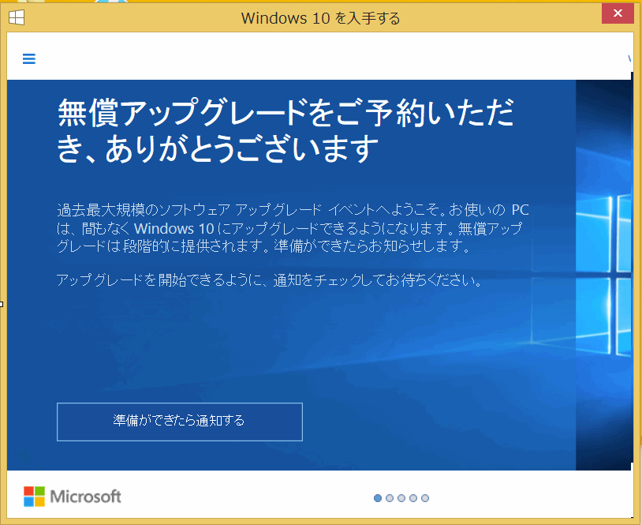
Task: Click the partially visible link at top right
Action: pyautogui.click(x=629, y=58)
